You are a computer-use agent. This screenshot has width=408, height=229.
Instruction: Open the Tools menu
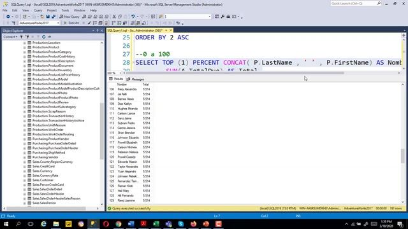click(x=65, y=10)
